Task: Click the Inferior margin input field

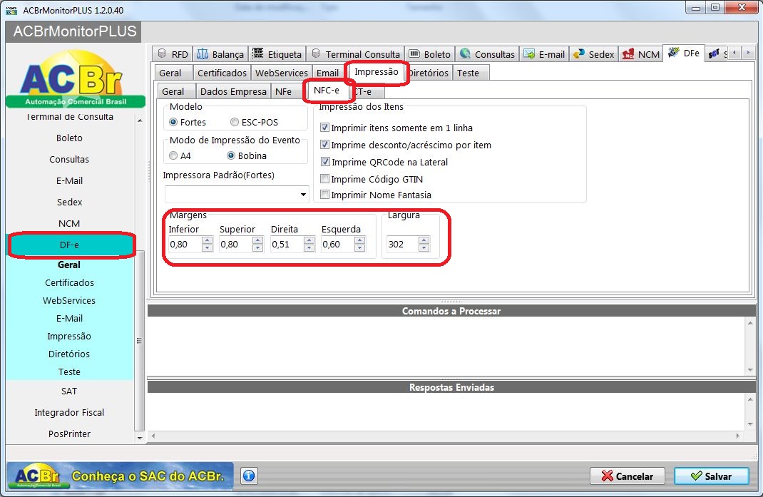Action: (x=185, y=244)
